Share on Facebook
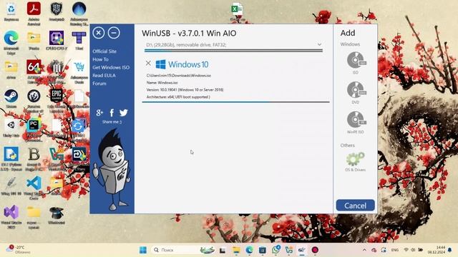The height and width of the screenshot is (257, 458). tap(112, 113)
